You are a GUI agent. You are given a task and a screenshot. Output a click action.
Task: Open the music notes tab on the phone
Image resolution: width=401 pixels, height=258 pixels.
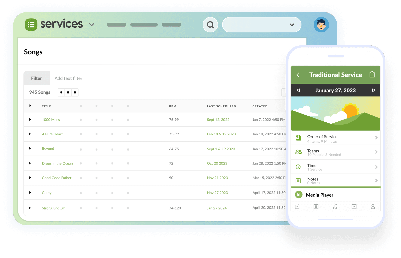(x=335, y=207)
